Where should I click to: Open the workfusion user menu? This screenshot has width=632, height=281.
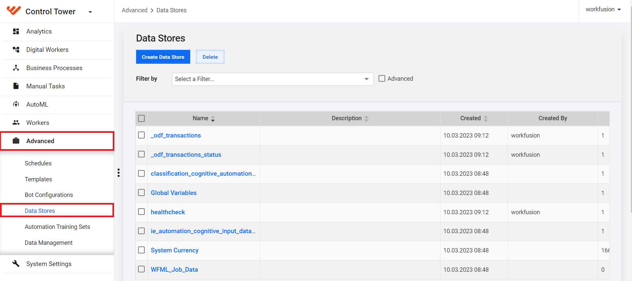[x=603, y=9]
